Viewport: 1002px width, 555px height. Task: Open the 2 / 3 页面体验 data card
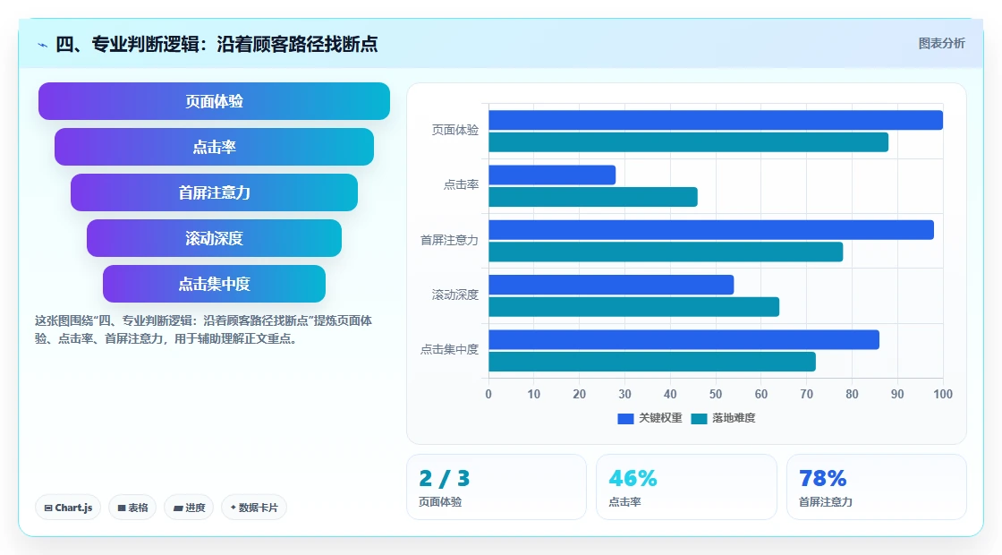pyautogui.click(x=497, y=487)
